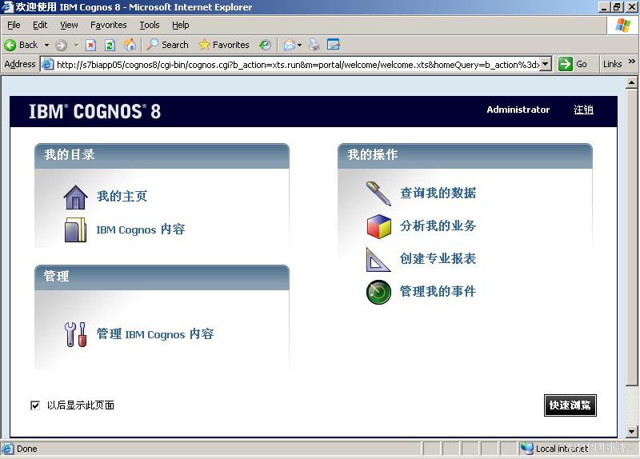Click the Home page toolbar icon
The width and height of the screenshot is (640, 459).
coord(130,45)
